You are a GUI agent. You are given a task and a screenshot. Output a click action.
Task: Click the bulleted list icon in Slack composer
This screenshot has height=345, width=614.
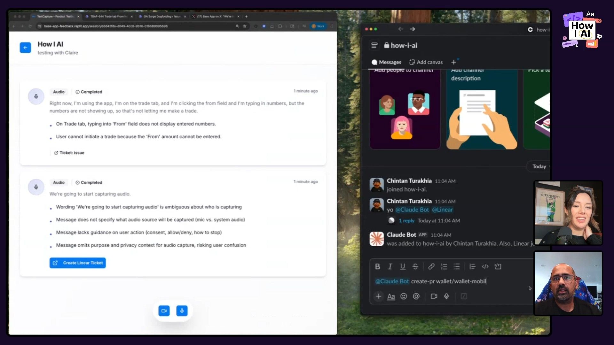[x=457, y=266]
